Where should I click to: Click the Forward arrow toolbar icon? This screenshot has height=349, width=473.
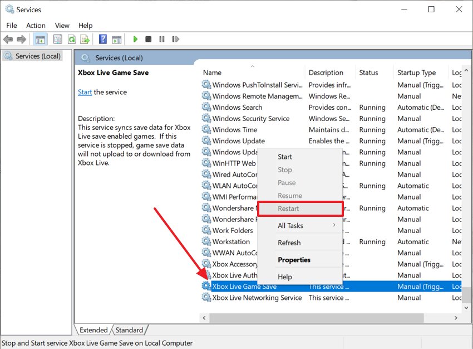[21, 39]
